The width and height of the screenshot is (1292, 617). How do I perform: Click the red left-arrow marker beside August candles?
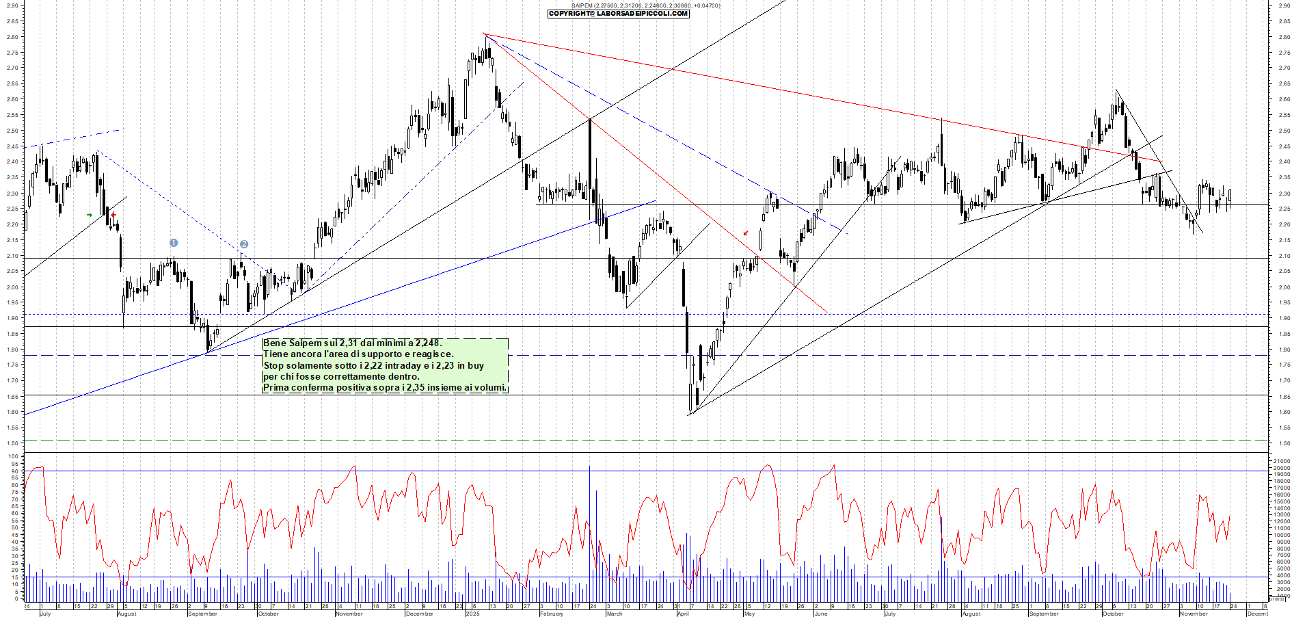coord(113,215)
